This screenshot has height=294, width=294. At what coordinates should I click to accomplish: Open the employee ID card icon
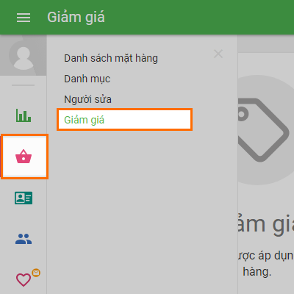(x=24, y=198)
